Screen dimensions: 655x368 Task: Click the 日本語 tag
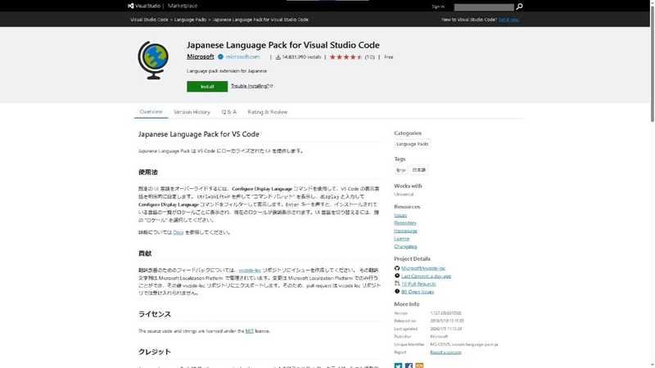[x=419, y=170]
